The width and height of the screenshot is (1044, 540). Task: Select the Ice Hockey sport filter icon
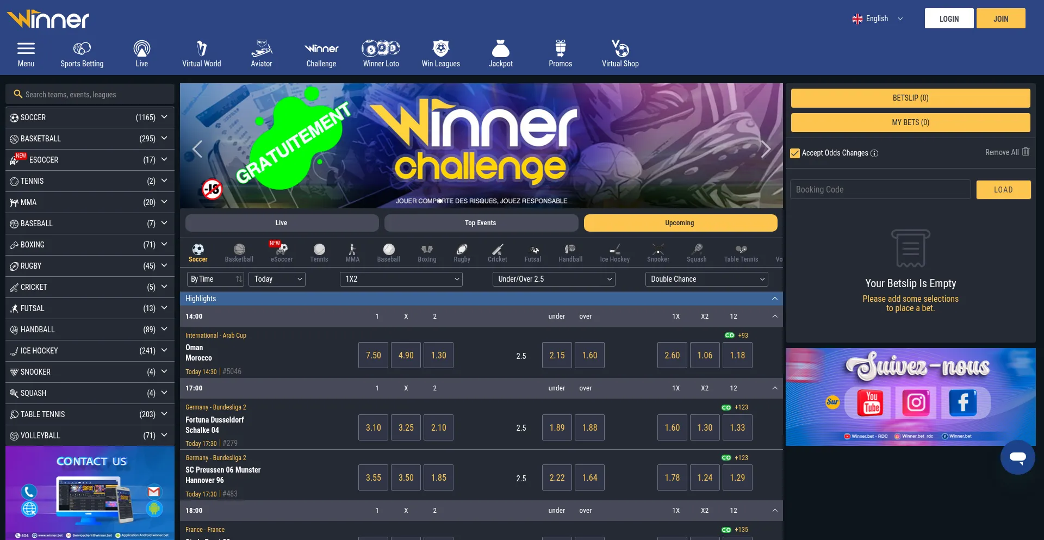point(614,250)
